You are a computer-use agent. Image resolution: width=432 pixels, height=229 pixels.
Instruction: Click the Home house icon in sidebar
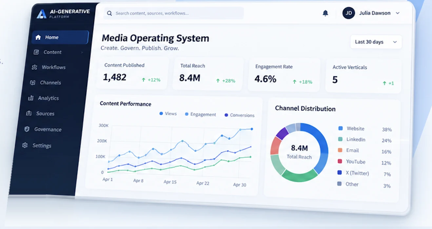(x=38, y=37)
